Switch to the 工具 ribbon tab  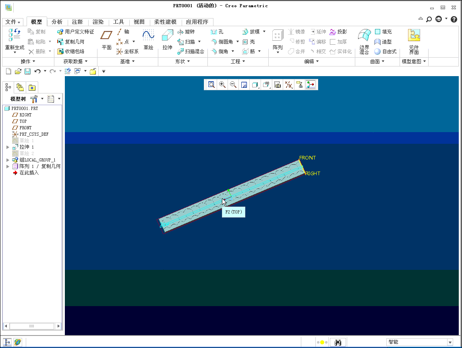(x=118, y=22)
